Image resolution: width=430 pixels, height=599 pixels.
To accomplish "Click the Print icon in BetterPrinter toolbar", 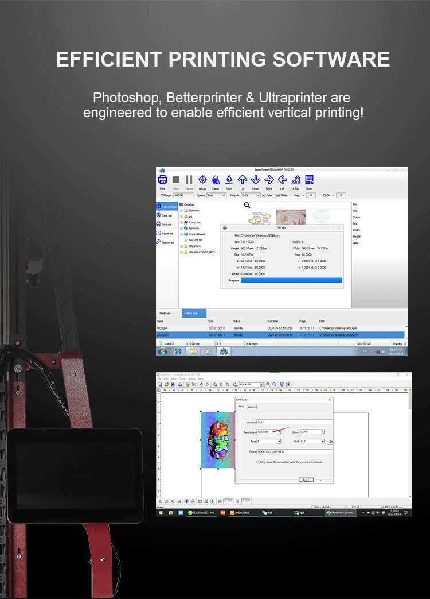I will click(162, 180).
